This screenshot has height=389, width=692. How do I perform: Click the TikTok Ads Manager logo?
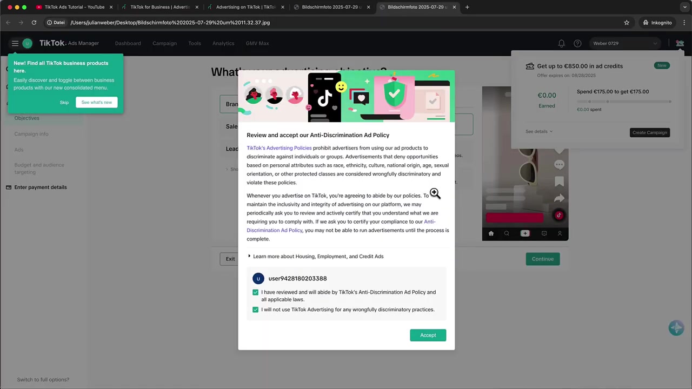point(69,43)
